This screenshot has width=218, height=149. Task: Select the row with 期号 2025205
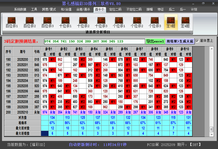[x=98, y=86]
